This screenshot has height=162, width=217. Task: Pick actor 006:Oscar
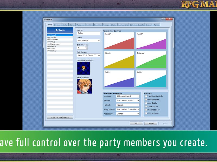(60, 46)
